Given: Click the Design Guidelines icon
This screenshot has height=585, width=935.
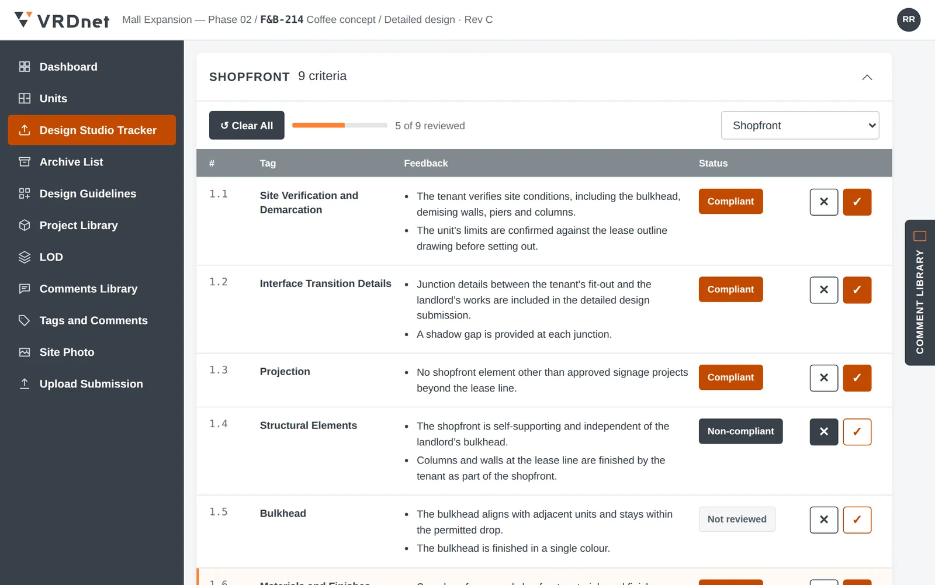Looking at the screenshot, I should (x=25, y=193).
